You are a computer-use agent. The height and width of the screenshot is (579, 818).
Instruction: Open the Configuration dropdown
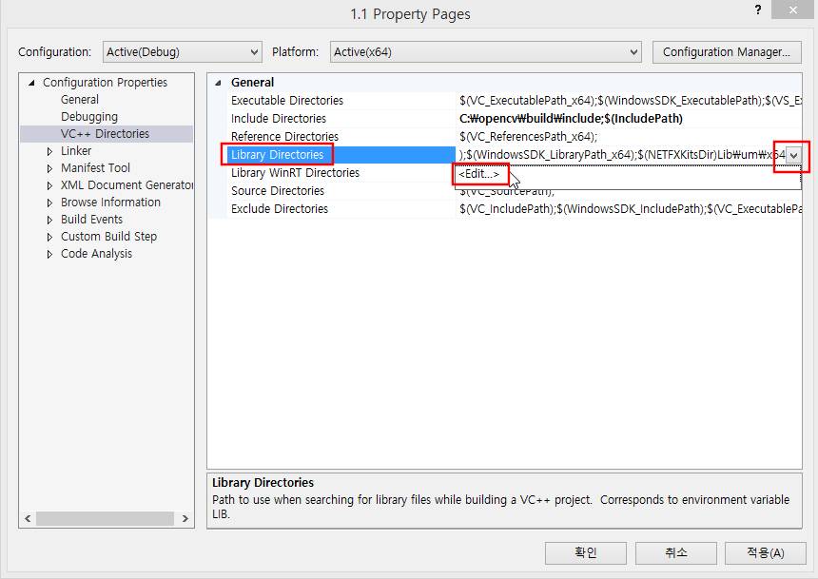(183, 51)
